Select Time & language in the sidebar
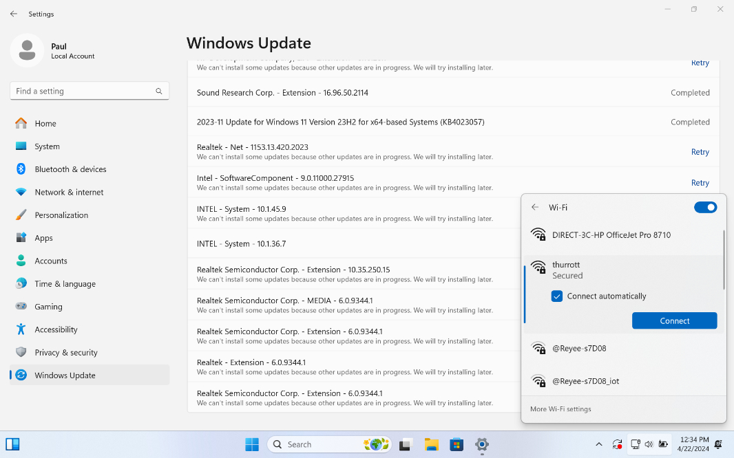Screen dimensions: 734x458 pos(65,284)
